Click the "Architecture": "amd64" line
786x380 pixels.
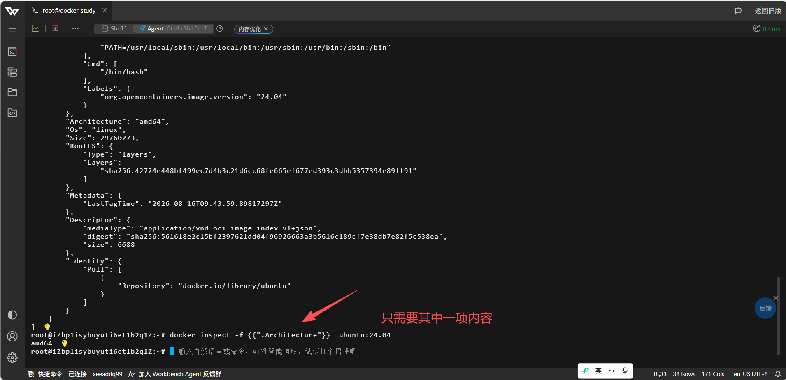tap(118, 121)
